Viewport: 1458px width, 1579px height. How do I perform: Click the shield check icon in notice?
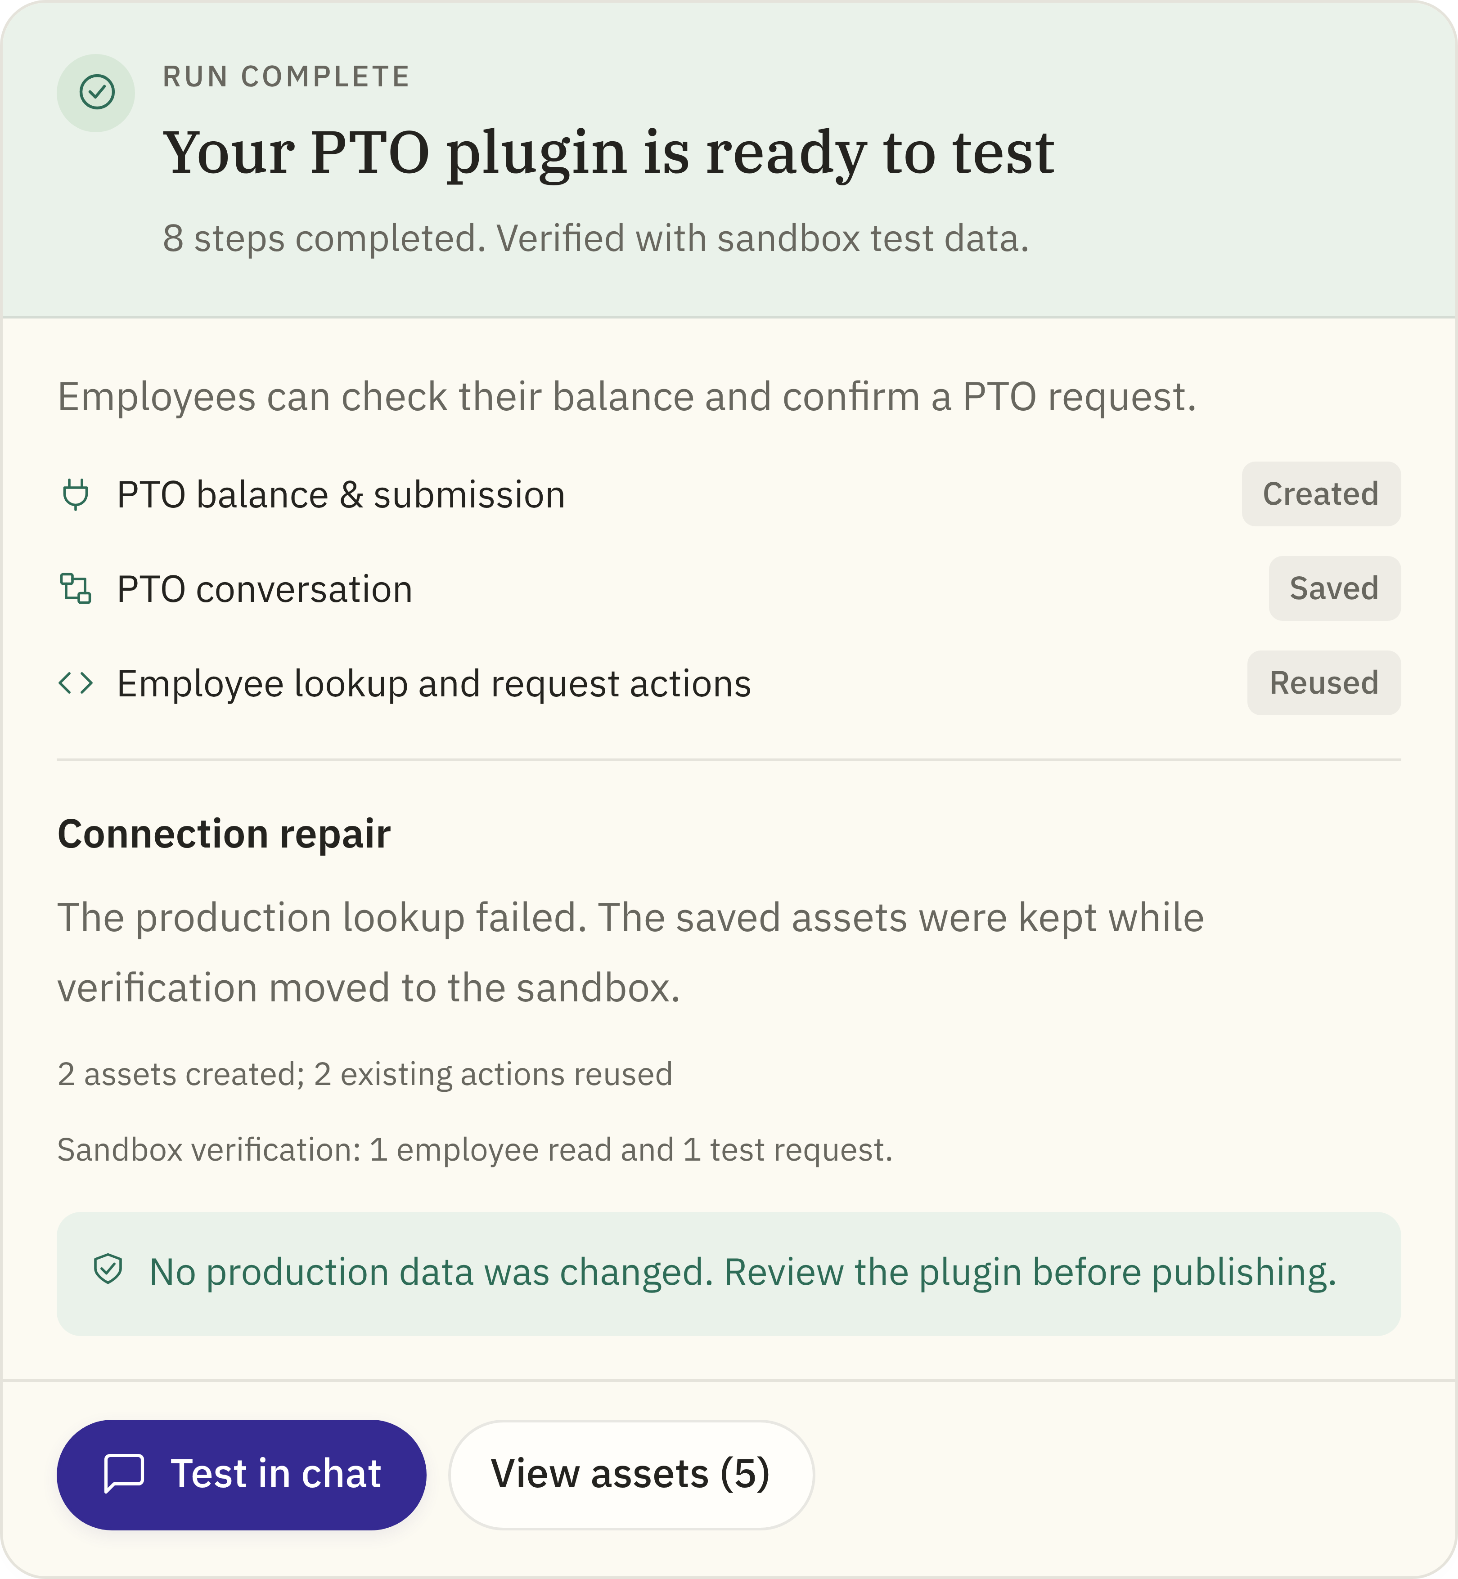point(108,1270)
